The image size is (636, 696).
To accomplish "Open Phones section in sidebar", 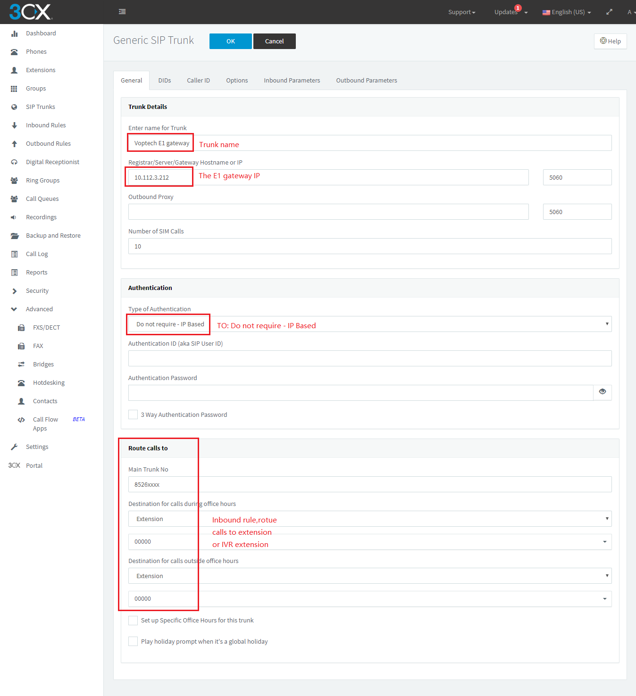I will tap(36, 52).
